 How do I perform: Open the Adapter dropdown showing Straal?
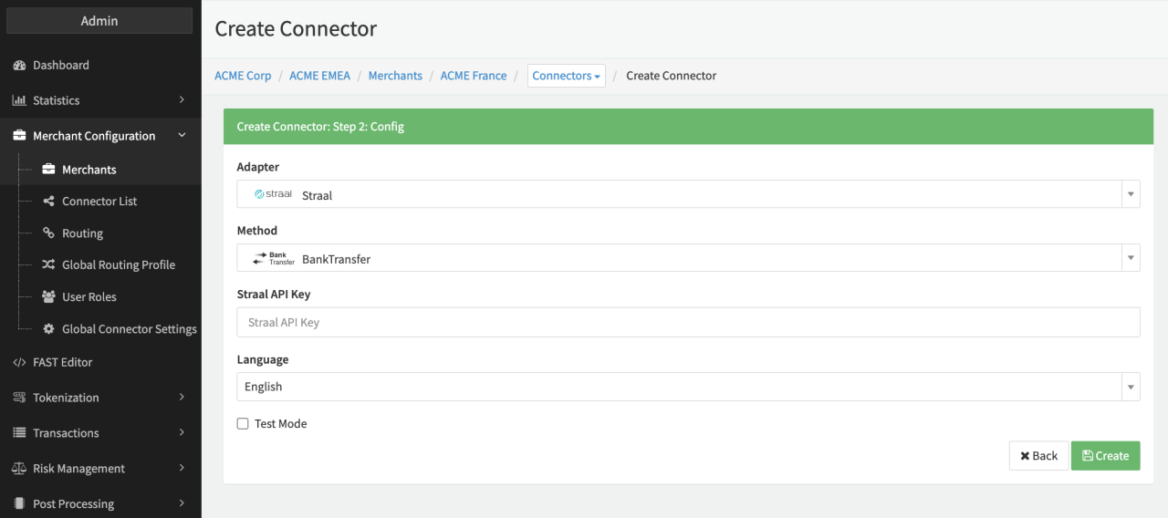688,194
